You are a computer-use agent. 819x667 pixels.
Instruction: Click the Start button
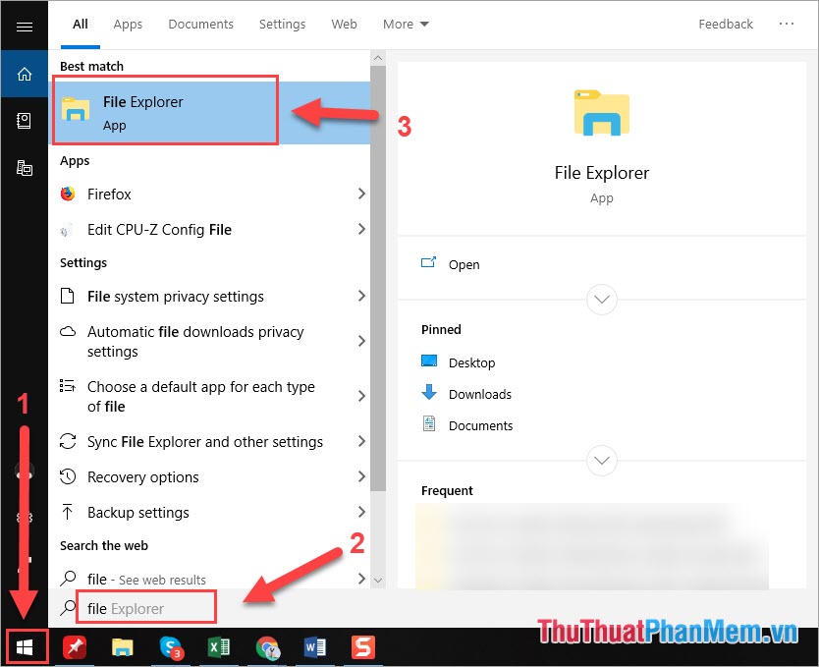click(26, 646)
